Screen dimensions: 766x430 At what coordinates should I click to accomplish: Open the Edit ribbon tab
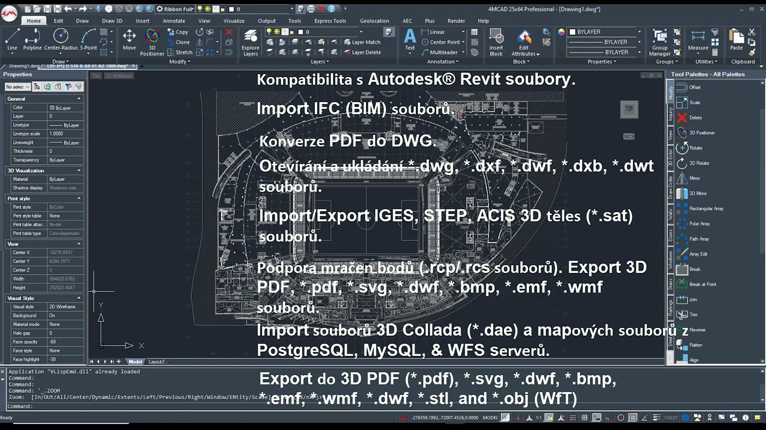click(58, 21)
